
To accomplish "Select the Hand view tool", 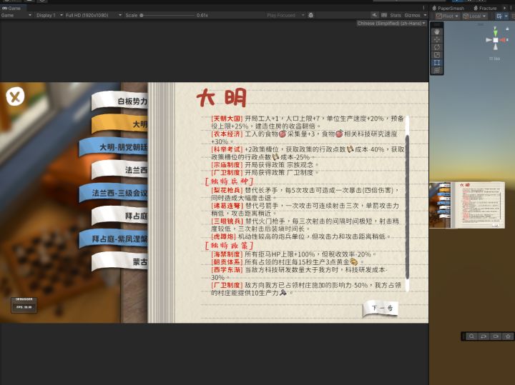I will tap(436, 31).
